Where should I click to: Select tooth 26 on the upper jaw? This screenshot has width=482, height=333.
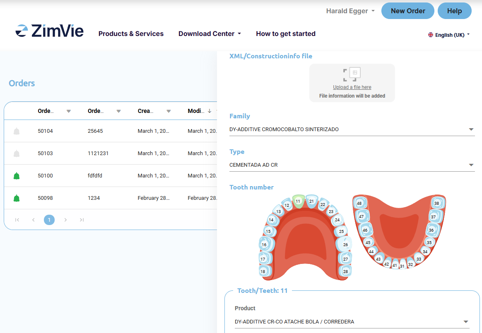coord(345,244)
